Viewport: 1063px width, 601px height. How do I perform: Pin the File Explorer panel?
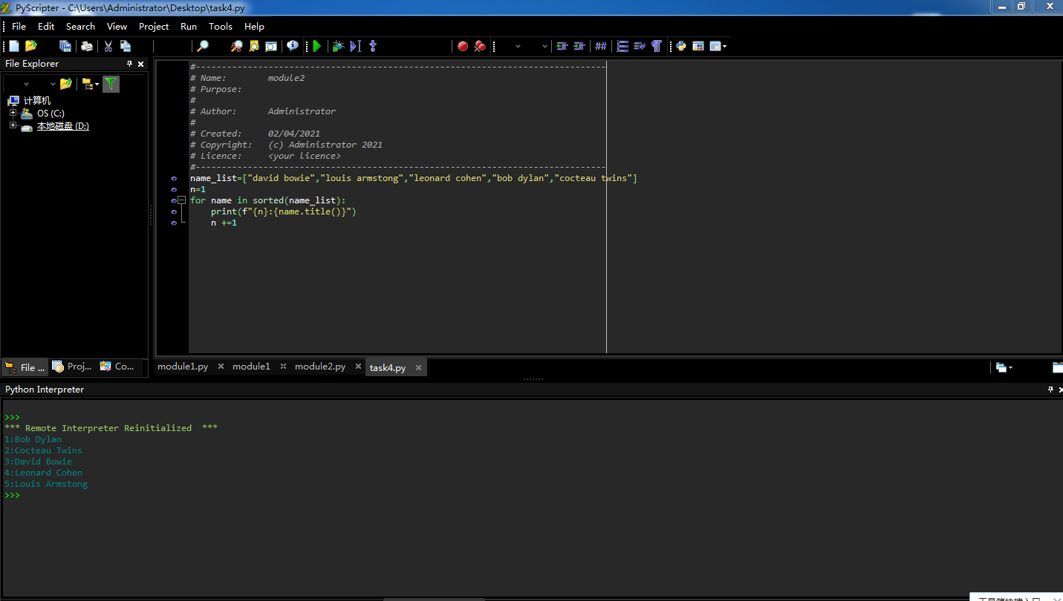coord(129,64)
